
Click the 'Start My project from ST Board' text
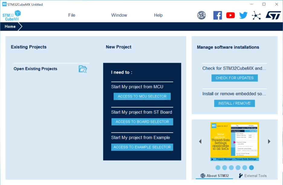click(x=141, y=112)
